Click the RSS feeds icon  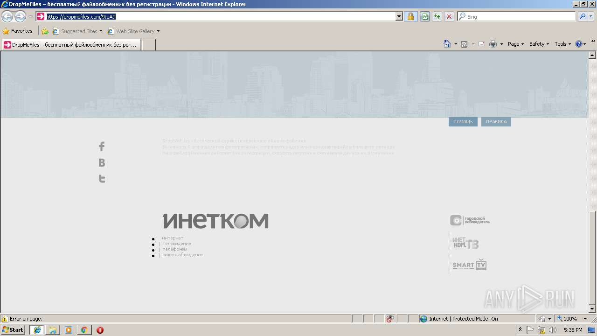coord(464,44)
